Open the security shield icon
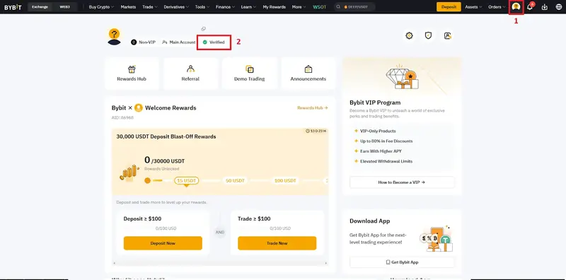Screen dimensions: 566x280 [428, 35]
